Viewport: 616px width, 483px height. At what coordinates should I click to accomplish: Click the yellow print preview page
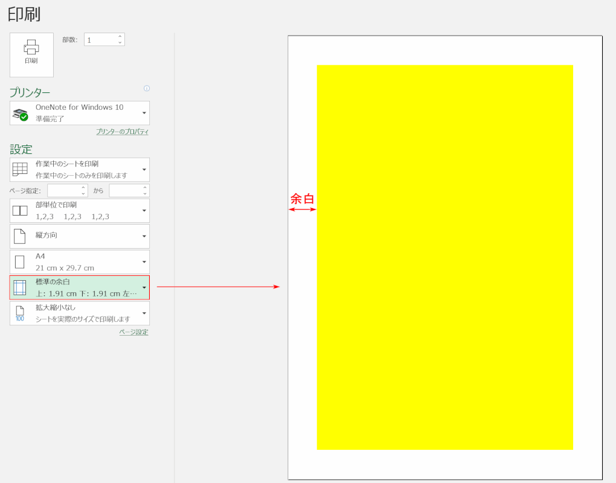445,257
